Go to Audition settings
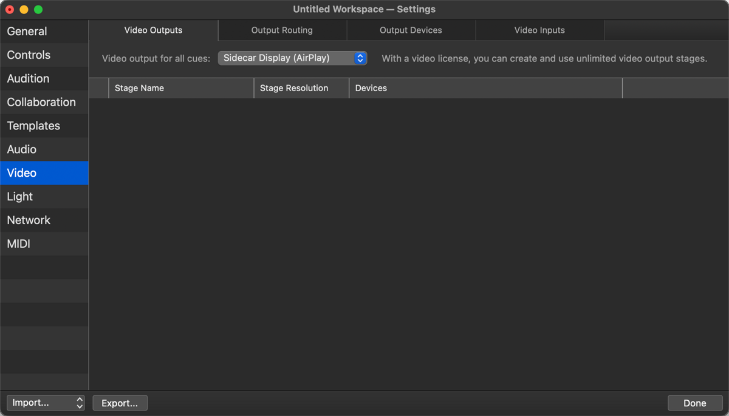The image size is (729, 416). pos(44,79)
